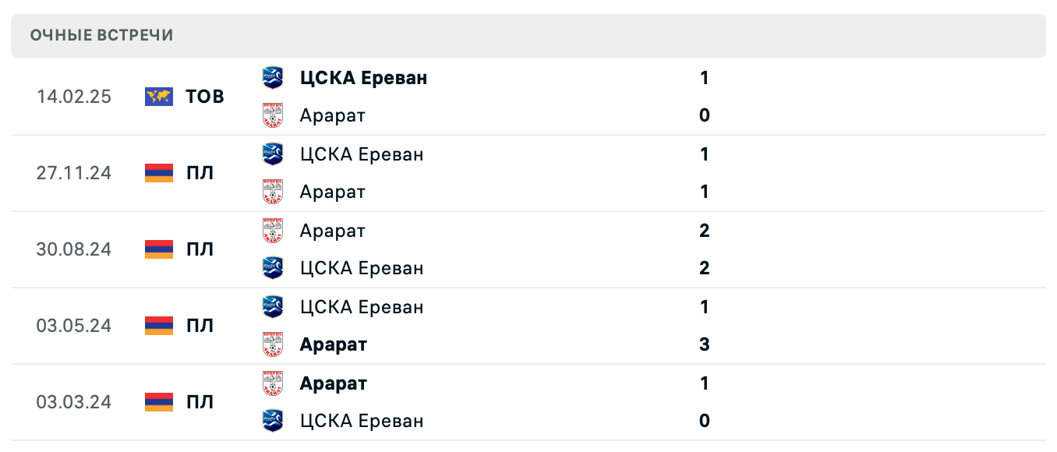Click Armenian flag in 03.05.24 row
This screenshot has width=1057, height=452.
pos(159,326)
